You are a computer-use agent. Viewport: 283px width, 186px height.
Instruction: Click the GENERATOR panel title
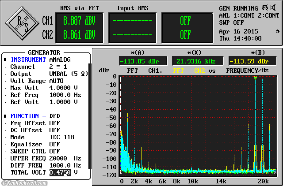[x=44, y=52]
